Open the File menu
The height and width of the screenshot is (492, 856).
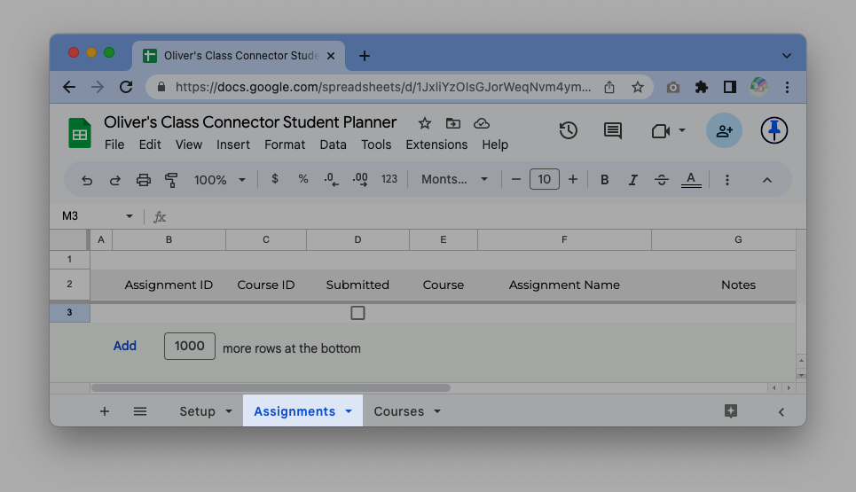[114, 144]
